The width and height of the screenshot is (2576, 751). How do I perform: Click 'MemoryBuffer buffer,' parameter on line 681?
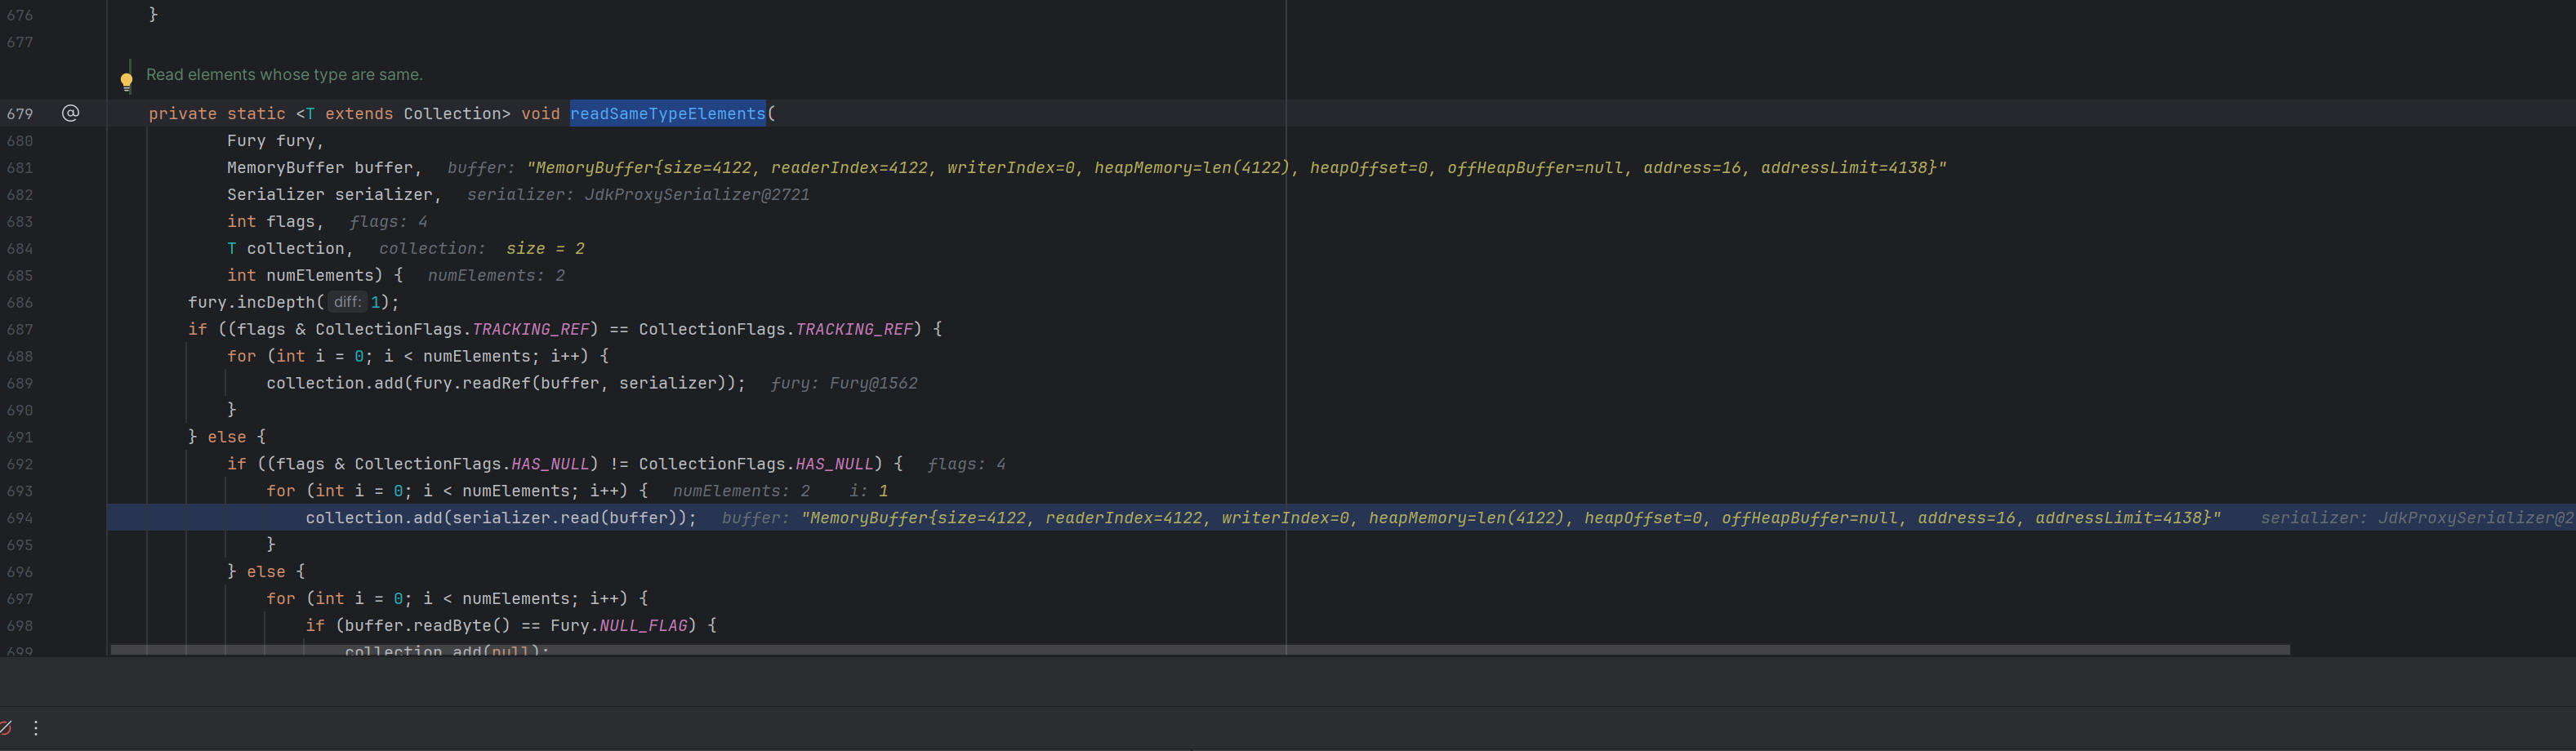[325, 168]
